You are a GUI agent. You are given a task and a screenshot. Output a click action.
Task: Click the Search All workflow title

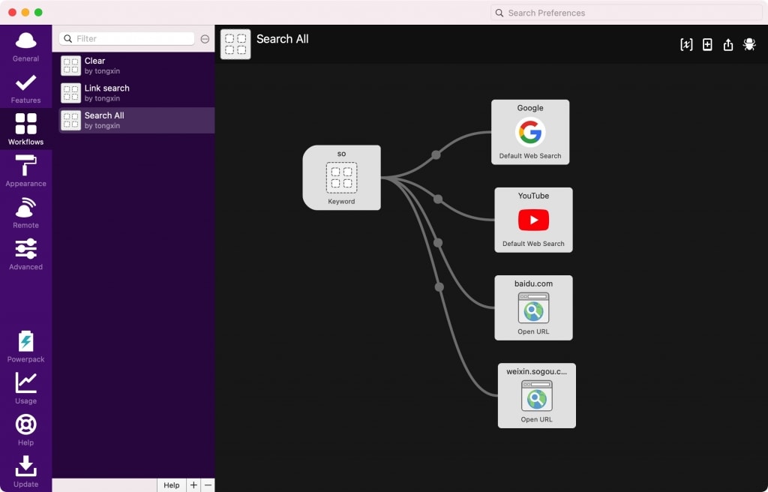coord(283,39)
